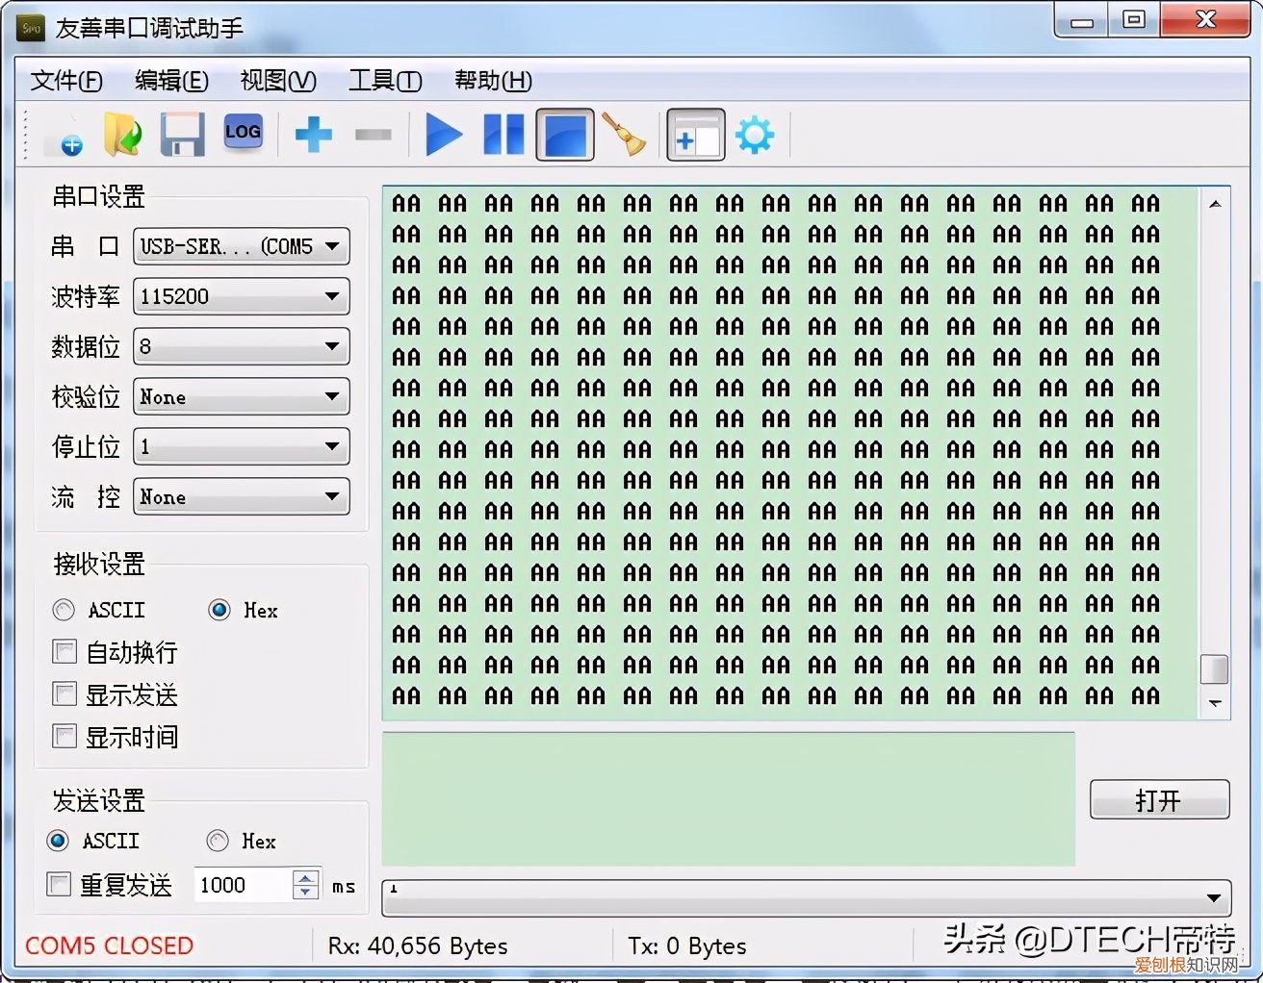Click the 打开 button
The height and width of the screenshot is (983, 1263).
point(1158,800)
